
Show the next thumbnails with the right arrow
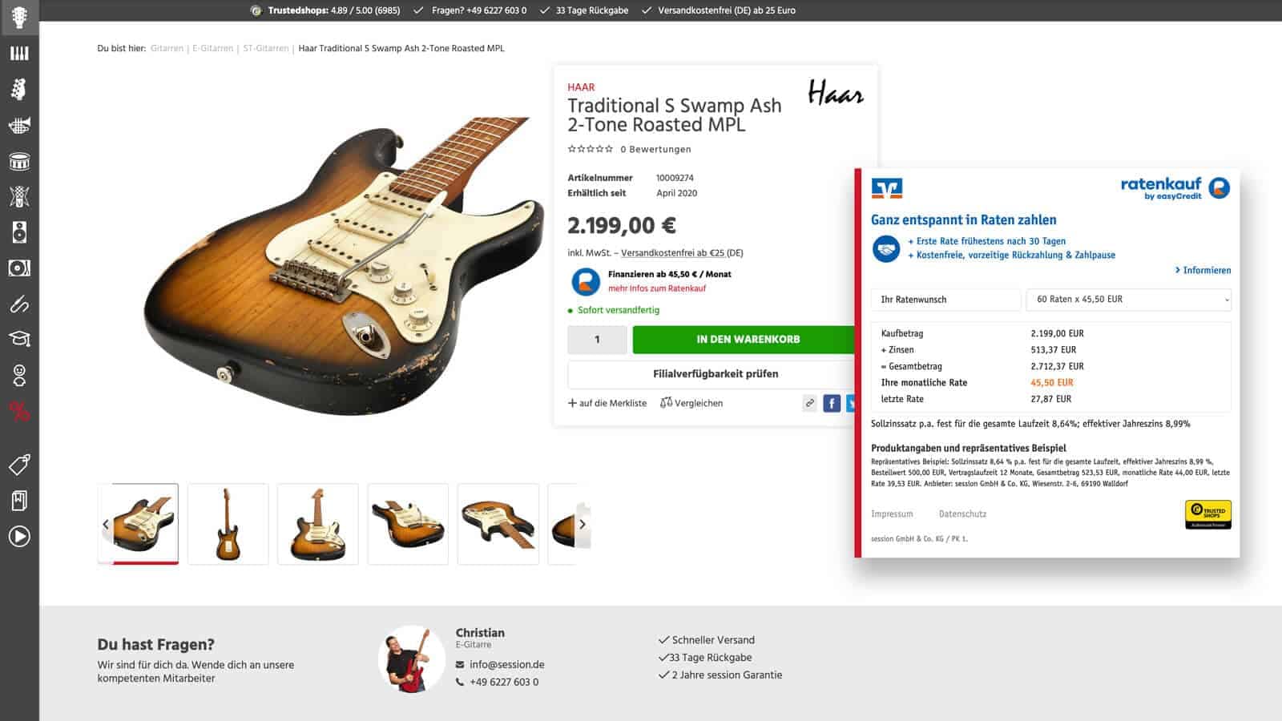[583, 524]
